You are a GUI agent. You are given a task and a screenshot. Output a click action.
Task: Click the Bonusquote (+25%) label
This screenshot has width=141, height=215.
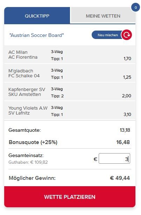point(33,142)
